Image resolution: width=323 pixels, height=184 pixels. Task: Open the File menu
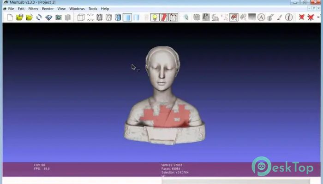coord(11,9)
